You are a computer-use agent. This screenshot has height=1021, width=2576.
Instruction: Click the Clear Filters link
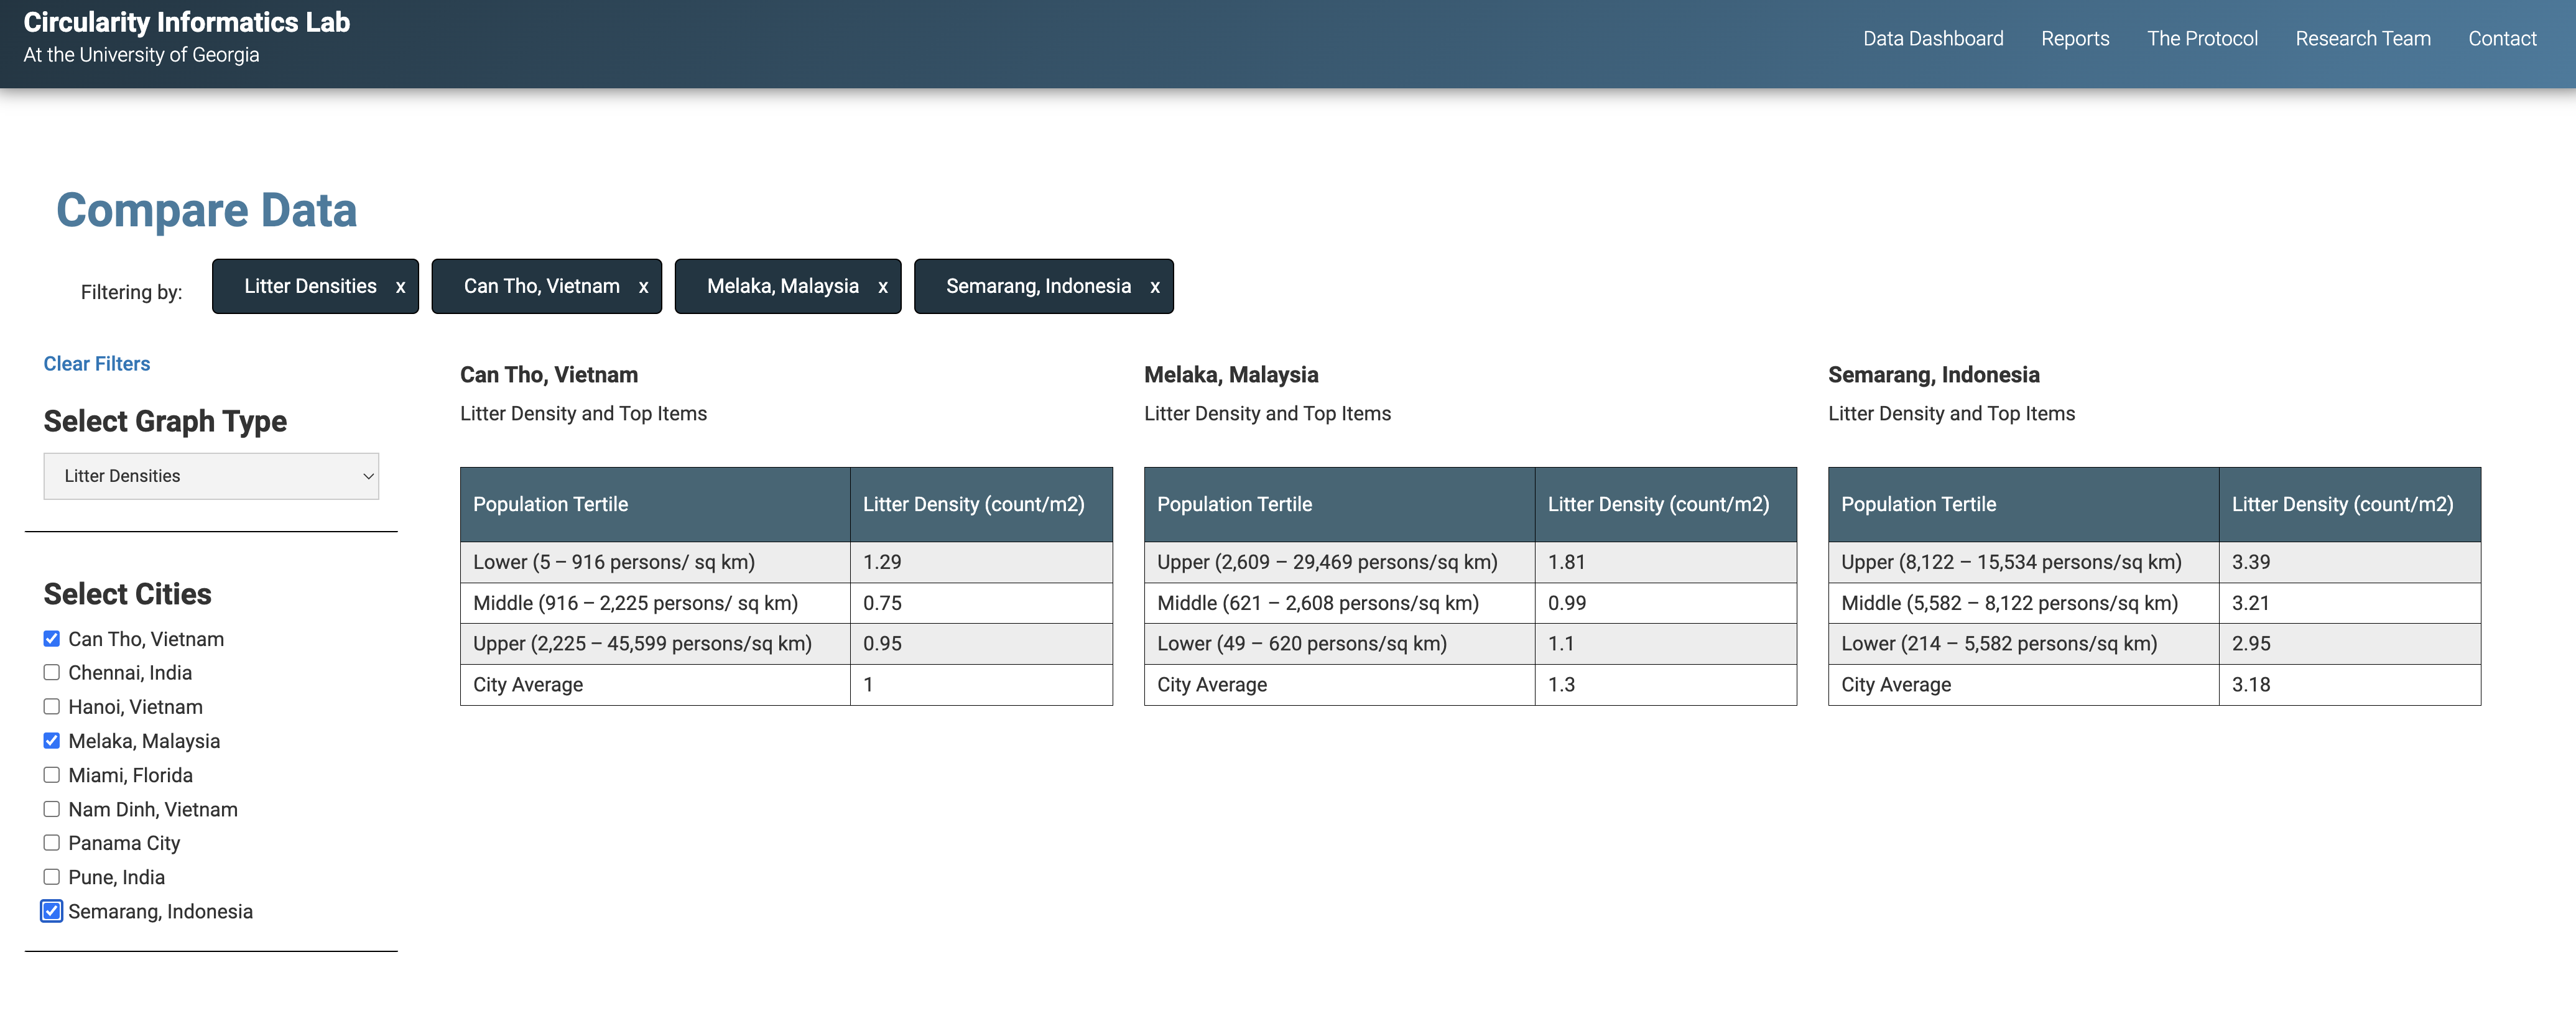pos(96,364)
